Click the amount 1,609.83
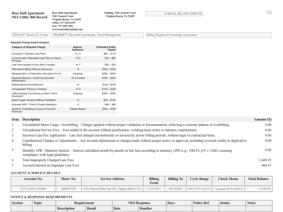Viewport: 283px width, 212px height. [x=265, y=160]
